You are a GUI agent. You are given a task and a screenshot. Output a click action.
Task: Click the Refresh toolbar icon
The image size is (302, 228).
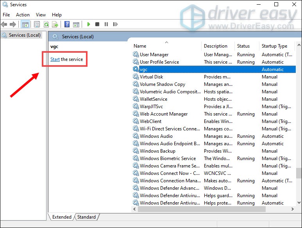(46, 24)
